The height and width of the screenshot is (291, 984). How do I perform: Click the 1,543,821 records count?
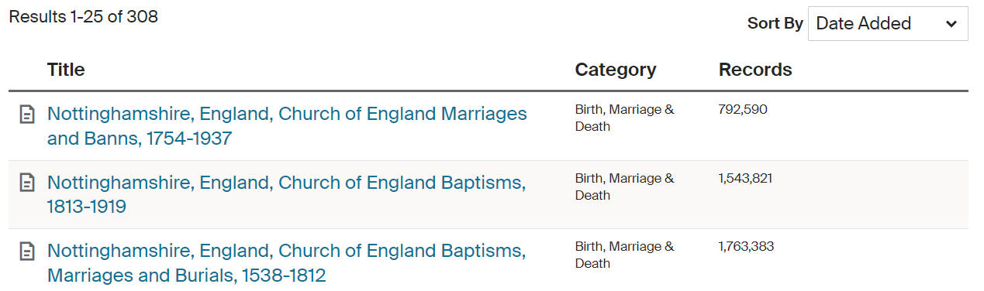coord(745,179)
